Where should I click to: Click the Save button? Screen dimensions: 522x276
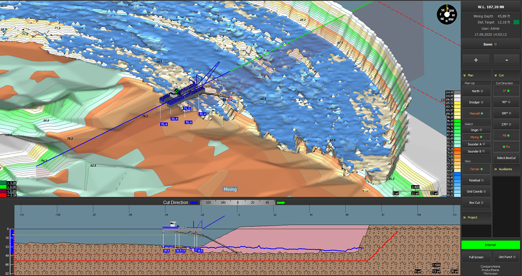[x=491, y=45]
